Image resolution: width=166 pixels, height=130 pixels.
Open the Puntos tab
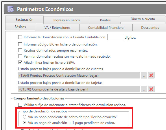[x=105, y=20]
